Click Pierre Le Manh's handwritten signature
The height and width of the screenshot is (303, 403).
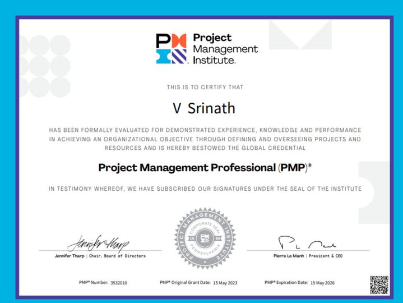(307, 242)
